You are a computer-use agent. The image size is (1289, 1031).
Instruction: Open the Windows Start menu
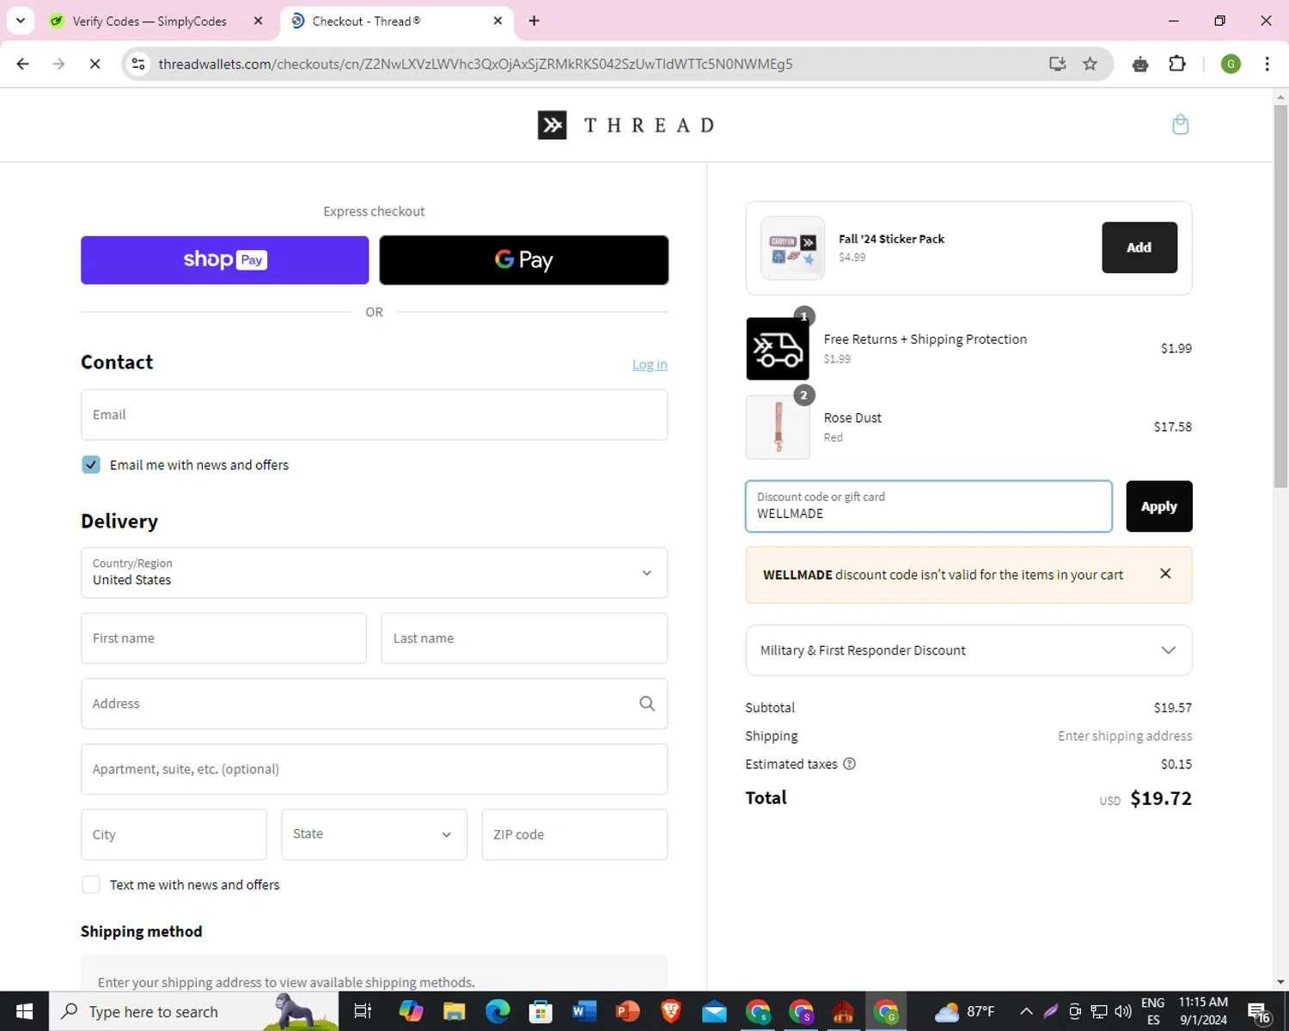tap(24, 1011)
